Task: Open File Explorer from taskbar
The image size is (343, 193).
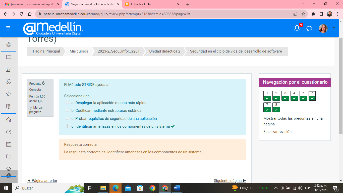Action: (103, 188)
